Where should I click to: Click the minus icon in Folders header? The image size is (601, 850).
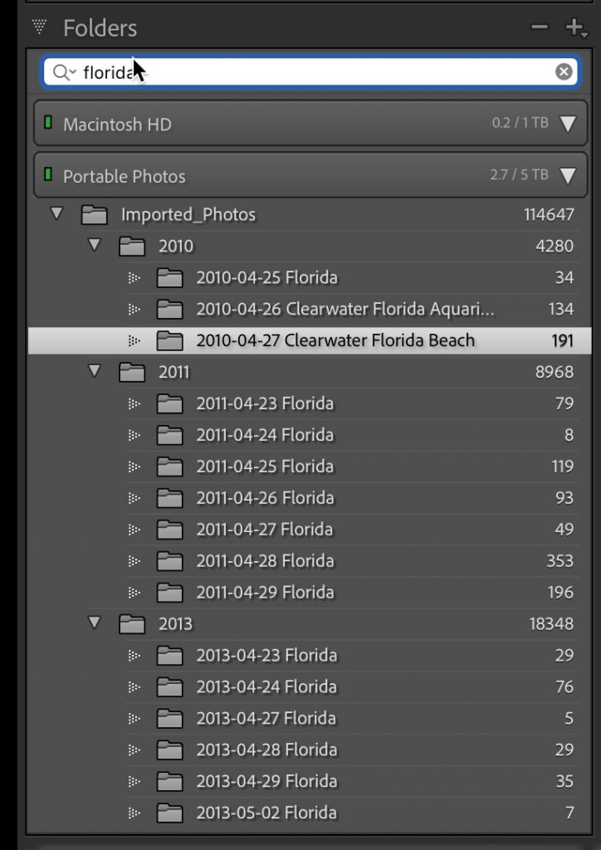540,28
